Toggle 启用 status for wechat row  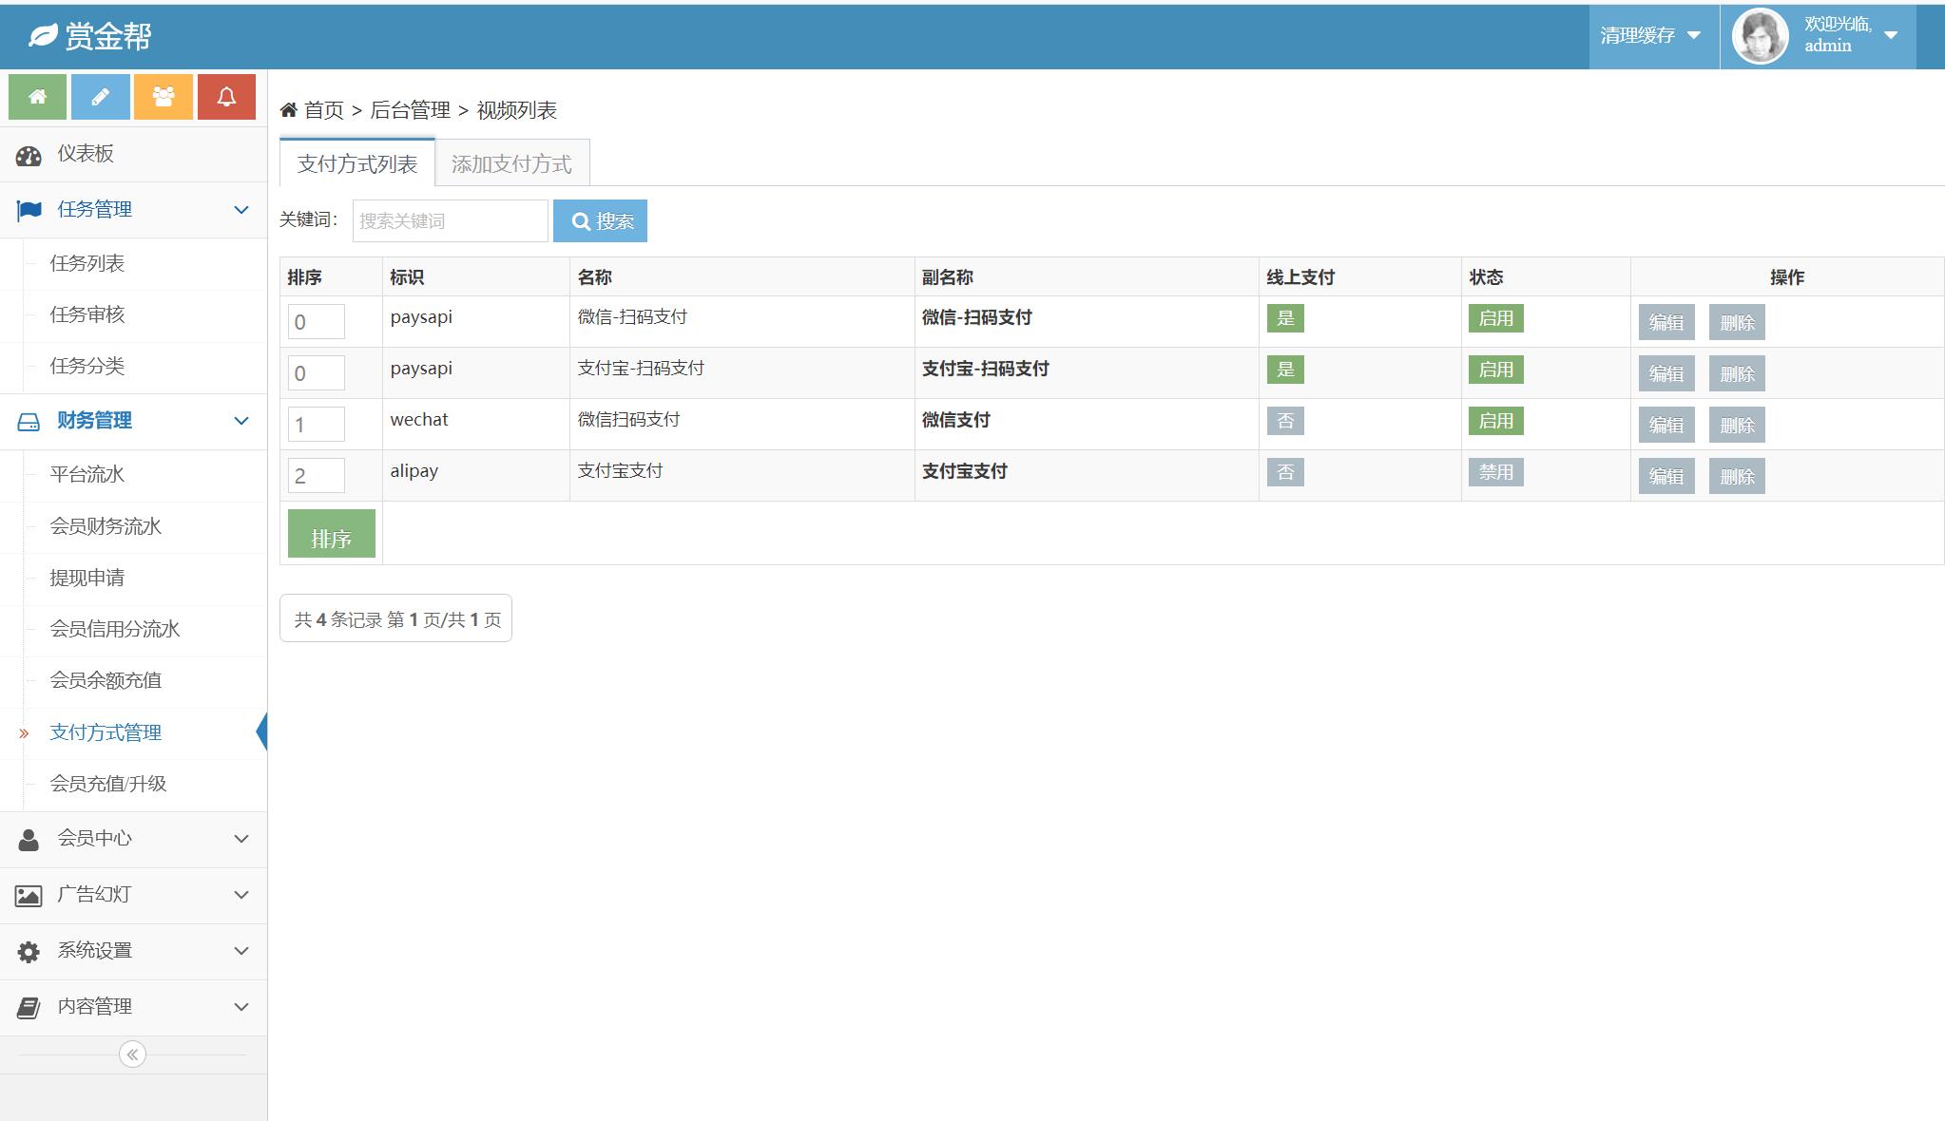1495,421
